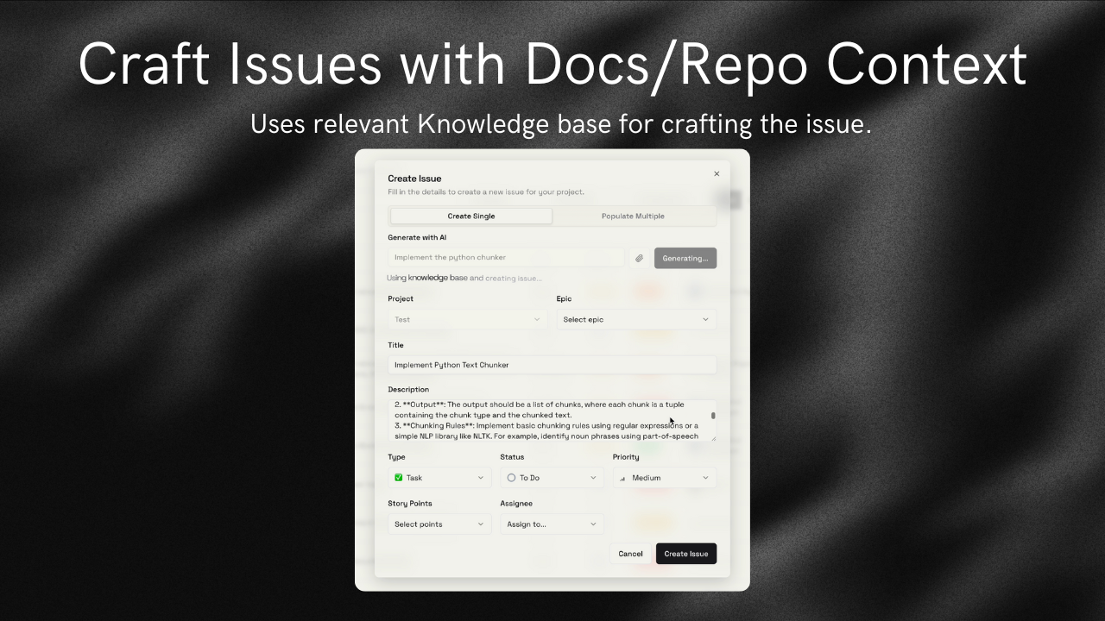Click the 'Using knowledge base and creating issue...' text
The image size is (1105, 621).
464,278
